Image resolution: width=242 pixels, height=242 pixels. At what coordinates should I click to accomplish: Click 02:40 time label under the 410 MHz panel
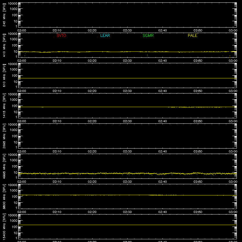pyautogui.click(x=162, y=61)
